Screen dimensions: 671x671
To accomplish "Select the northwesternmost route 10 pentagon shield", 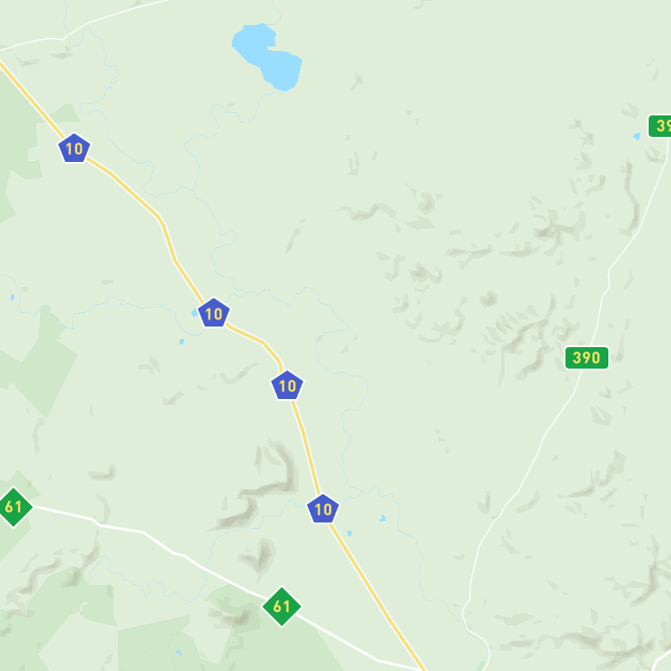I will coord(74,148).
